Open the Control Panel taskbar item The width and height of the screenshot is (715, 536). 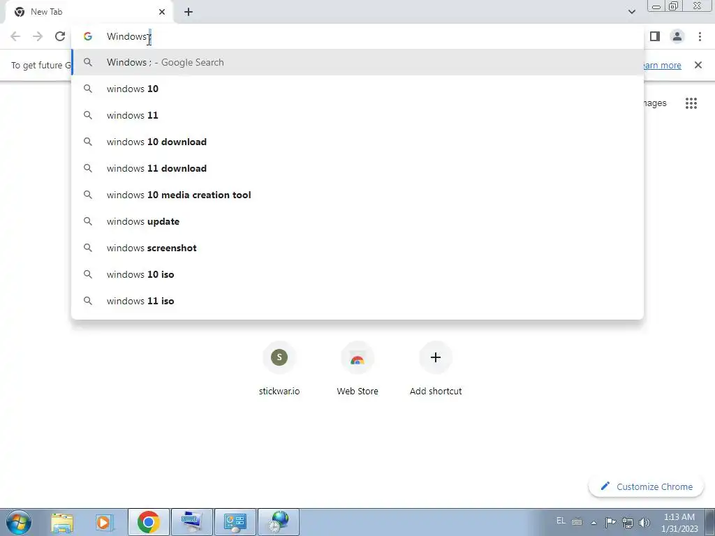click(235, 522)
